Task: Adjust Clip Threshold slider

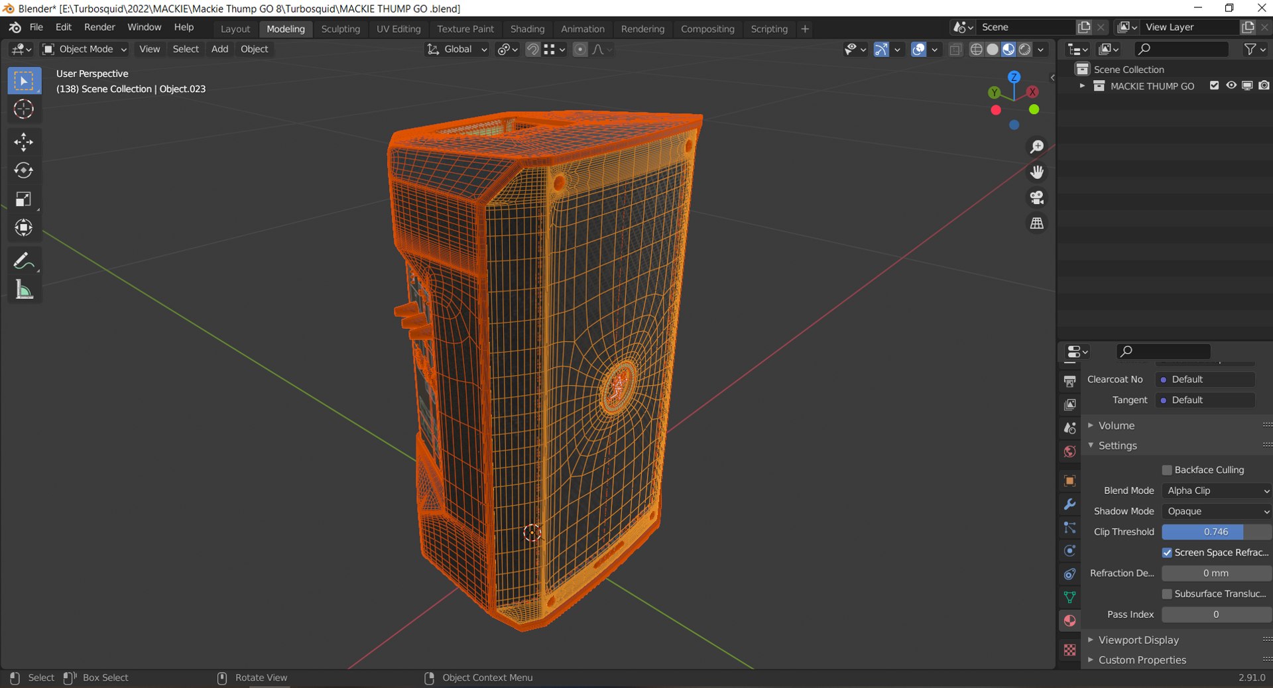Action: pyautogui.click(x=1217, y=532)
